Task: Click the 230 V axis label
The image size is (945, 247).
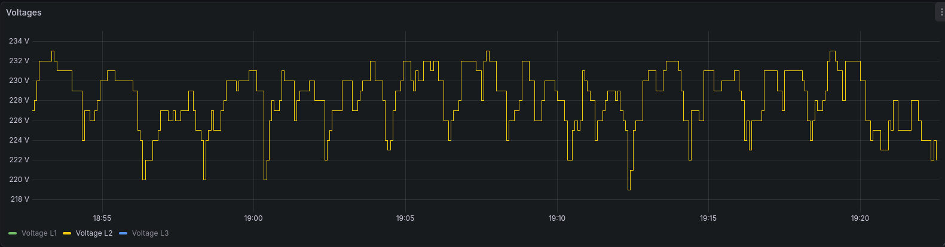Action: coord(19,81)
